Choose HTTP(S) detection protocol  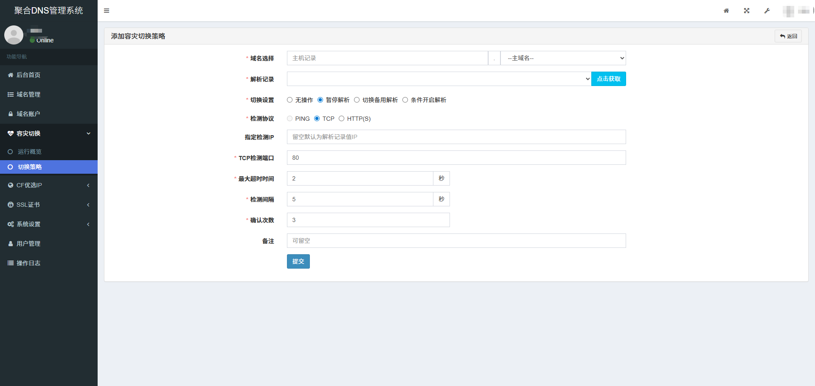342,119
